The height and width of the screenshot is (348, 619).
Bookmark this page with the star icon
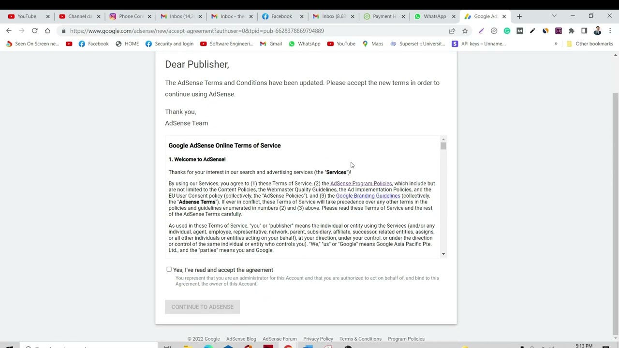(465, 31)
